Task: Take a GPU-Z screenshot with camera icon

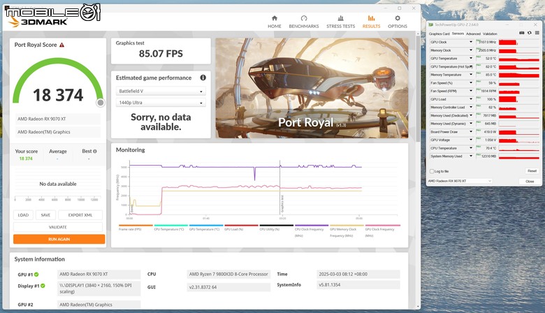Action: click(522, 33)
